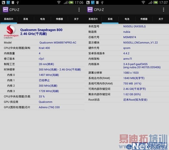
Task: Tap NX505J_CNCommon_V1.22 value
Action: (140, 43)
